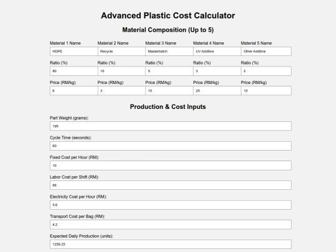Focus the Material 2 Ratio (%) field

coord(121,71)
